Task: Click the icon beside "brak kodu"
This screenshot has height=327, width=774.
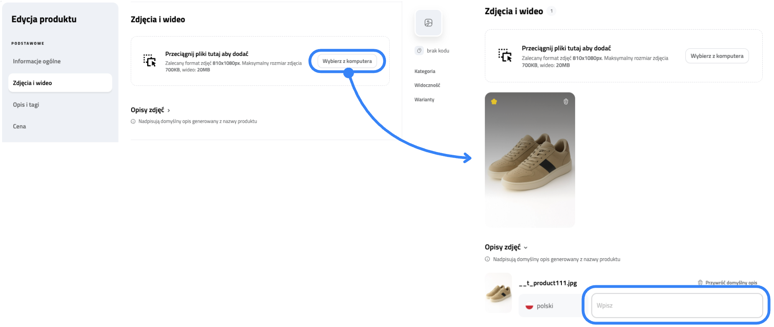Action: (419, 50)
